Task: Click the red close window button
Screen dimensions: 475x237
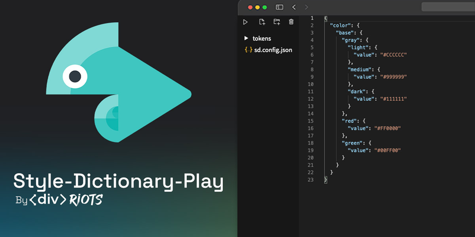Action: click(250, 7)
